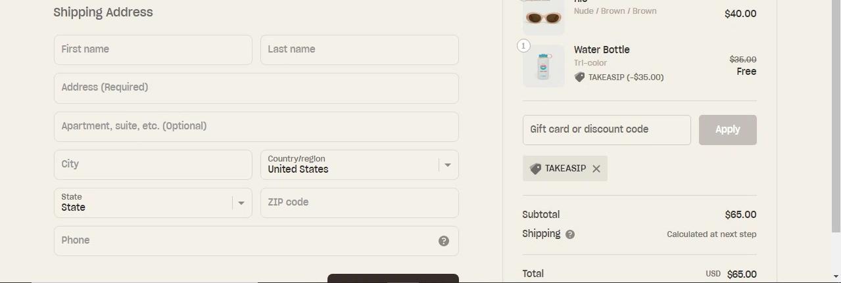This screenshot has height=283, width=841.
Task: Click the Water Bottle quantity badge
Action: [523, 46]
